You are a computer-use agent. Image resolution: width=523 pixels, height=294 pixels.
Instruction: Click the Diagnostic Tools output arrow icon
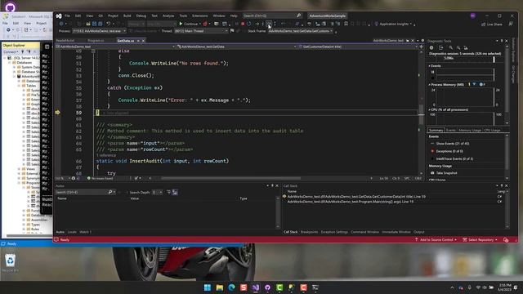click(441, 47)
